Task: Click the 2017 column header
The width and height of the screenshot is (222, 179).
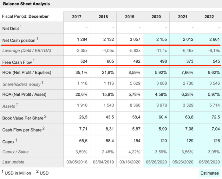Action: (x=77, y=17)
